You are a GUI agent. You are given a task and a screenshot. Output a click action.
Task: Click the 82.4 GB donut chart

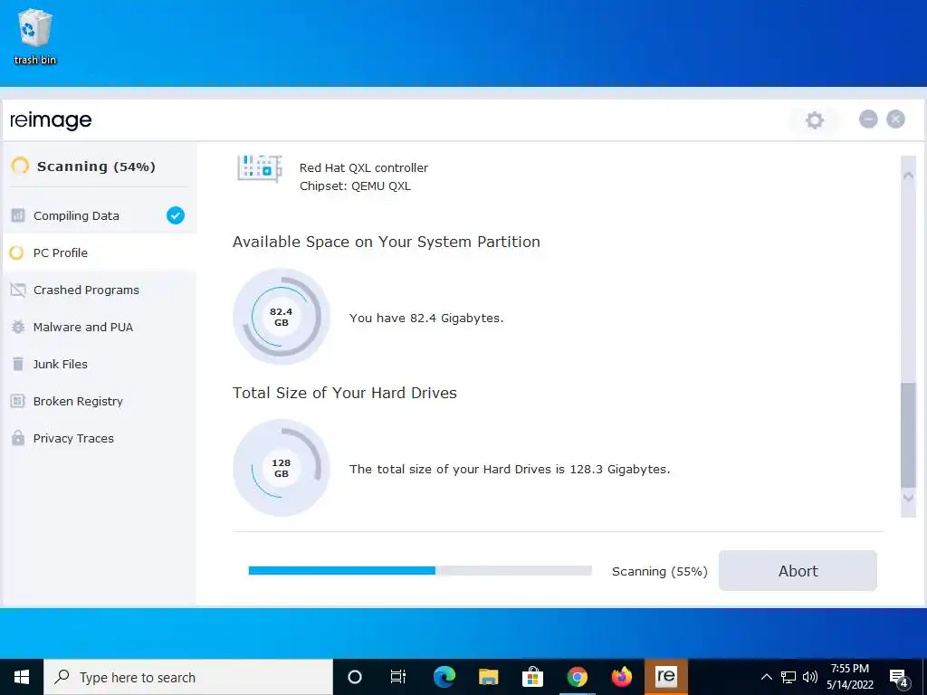pyautogui.click(x=282, y=317)
